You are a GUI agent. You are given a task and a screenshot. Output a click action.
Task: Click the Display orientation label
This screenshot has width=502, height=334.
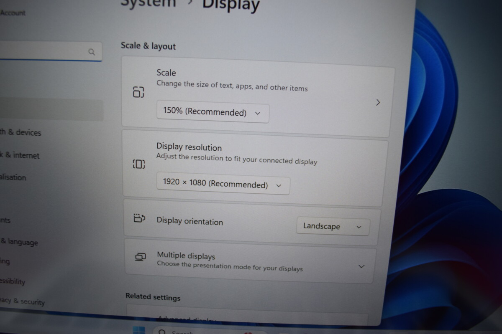click(190, 221)
